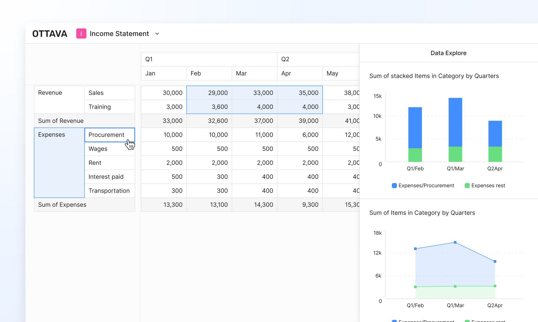
Task: Click the blue Q1/Mar data point on line chart
Action: (455, 242)
